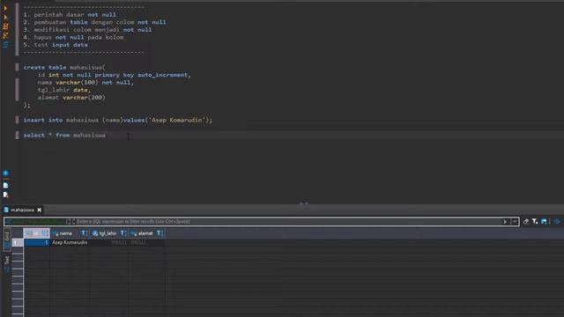Click comment line '4. hapus not null pada kolom'
The image size is (564, 317).
coord(73,37)
